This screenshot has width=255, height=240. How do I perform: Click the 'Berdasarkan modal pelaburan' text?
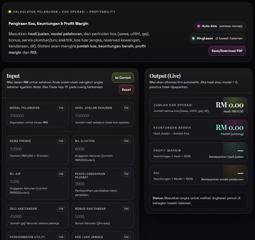pos(222,179)
